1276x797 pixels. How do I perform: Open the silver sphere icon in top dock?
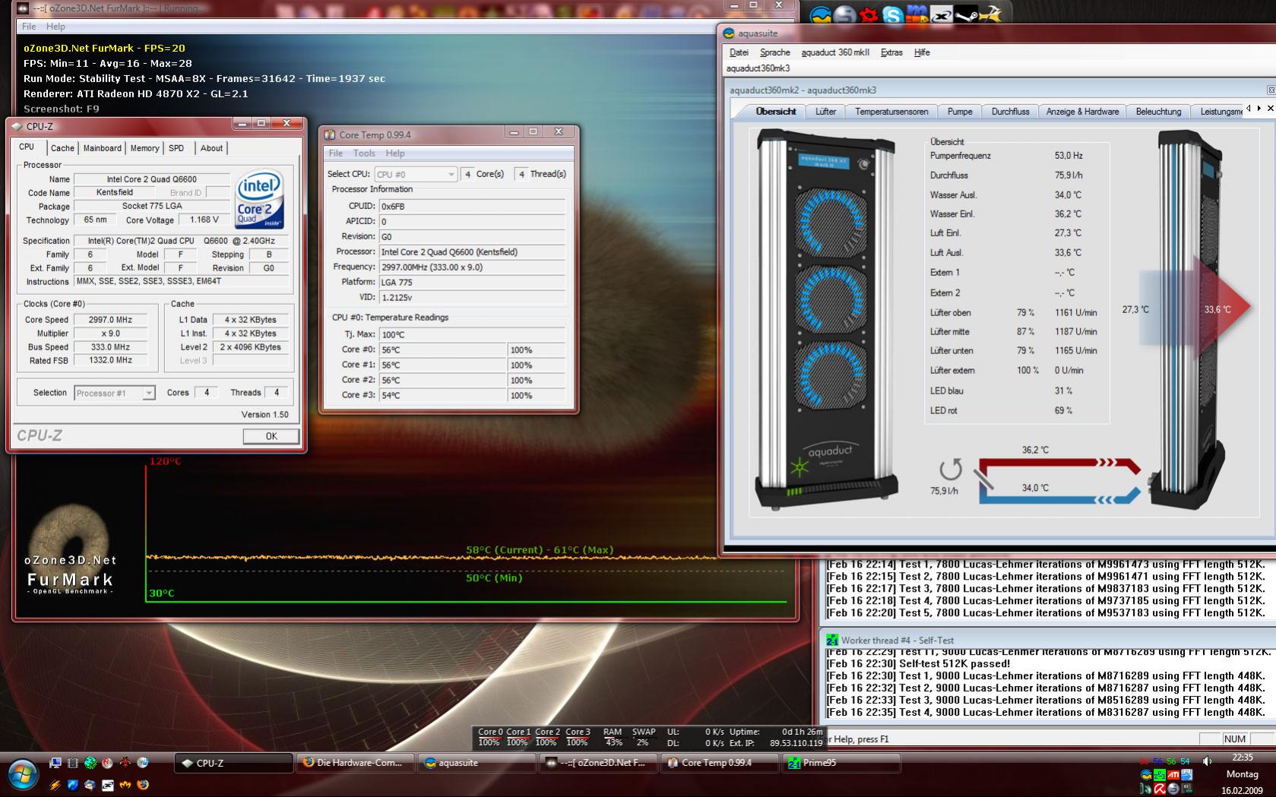click(x=844, y=14)
